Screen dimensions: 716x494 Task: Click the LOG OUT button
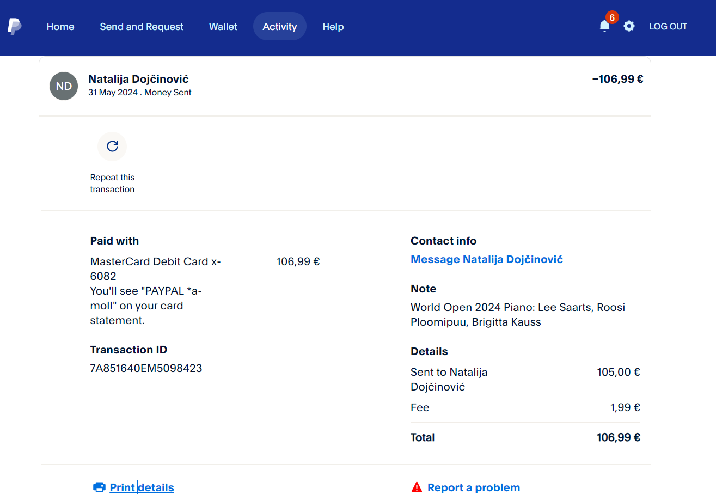tap(668, 27)
